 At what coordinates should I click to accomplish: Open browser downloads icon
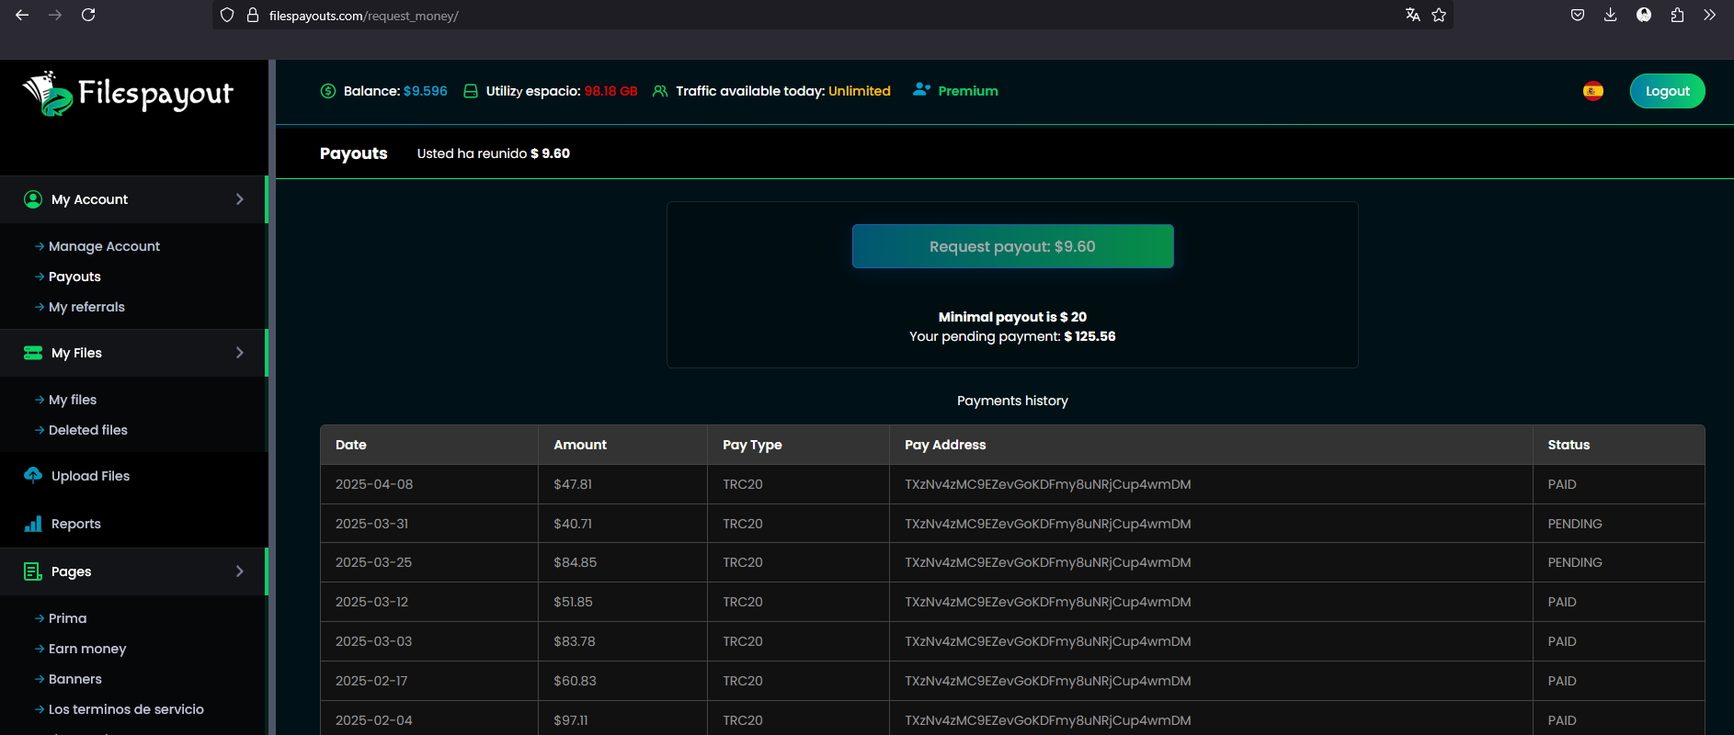[x=1610, y=15]
